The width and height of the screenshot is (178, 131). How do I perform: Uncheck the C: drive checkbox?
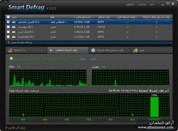tap(8, 22)
